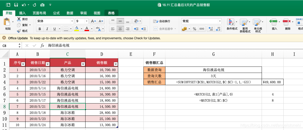303x130 pixels.
Task: Increase decimal places
Action: pyautogui.click(x=210, y=29)
